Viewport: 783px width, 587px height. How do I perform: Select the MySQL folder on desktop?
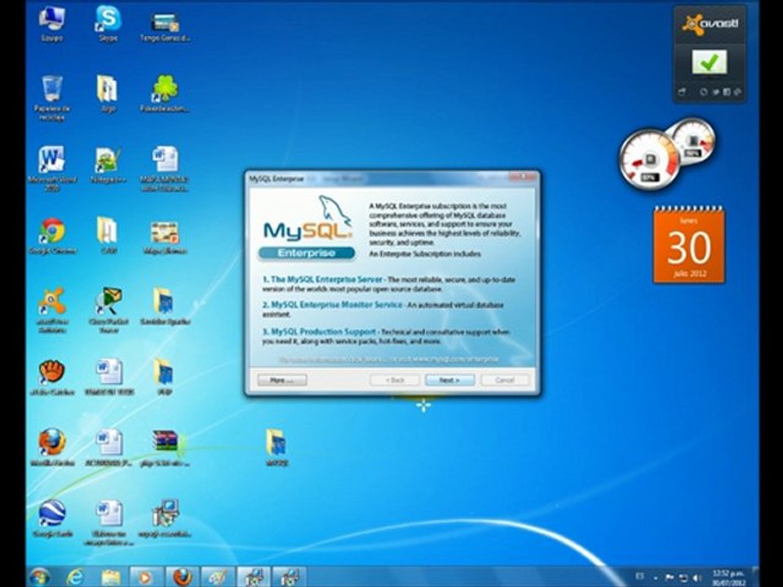[x=276, y=448]
